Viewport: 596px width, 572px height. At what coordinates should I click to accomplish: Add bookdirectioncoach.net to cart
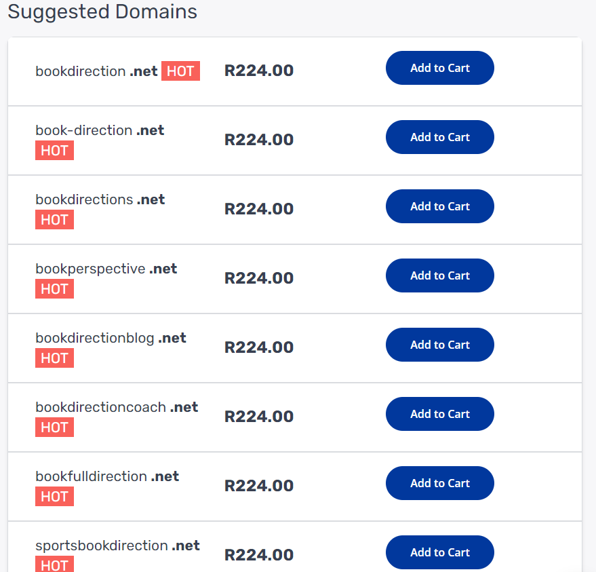point(440,414)
